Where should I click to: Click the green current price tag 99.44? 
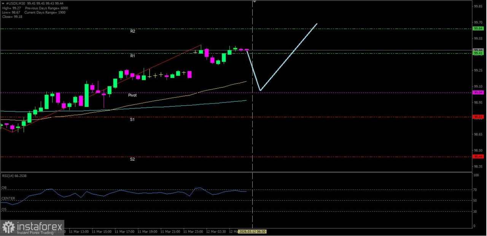point(477,49)
